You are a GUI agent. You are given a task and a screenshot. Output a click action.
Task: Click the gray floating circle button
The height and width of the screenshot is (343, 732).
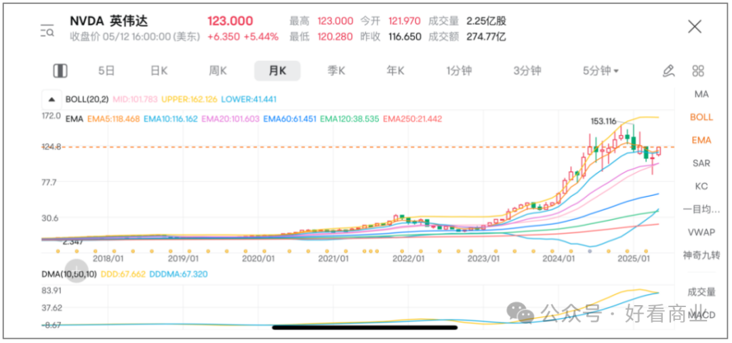(76, 271)
